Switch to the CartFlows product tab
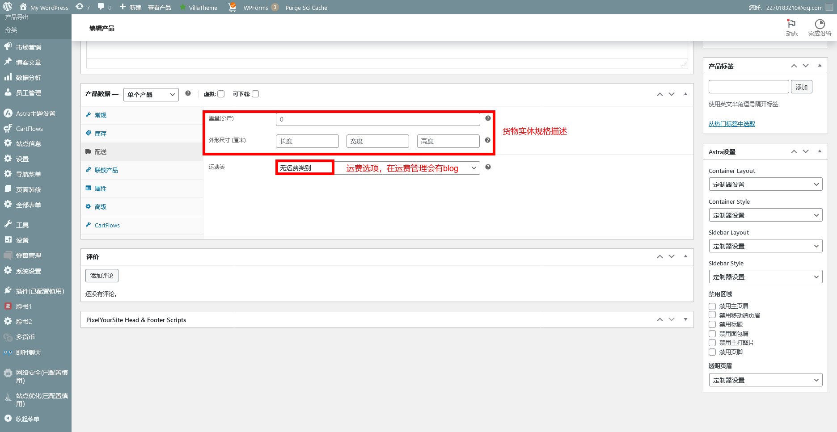 [142, 225]
